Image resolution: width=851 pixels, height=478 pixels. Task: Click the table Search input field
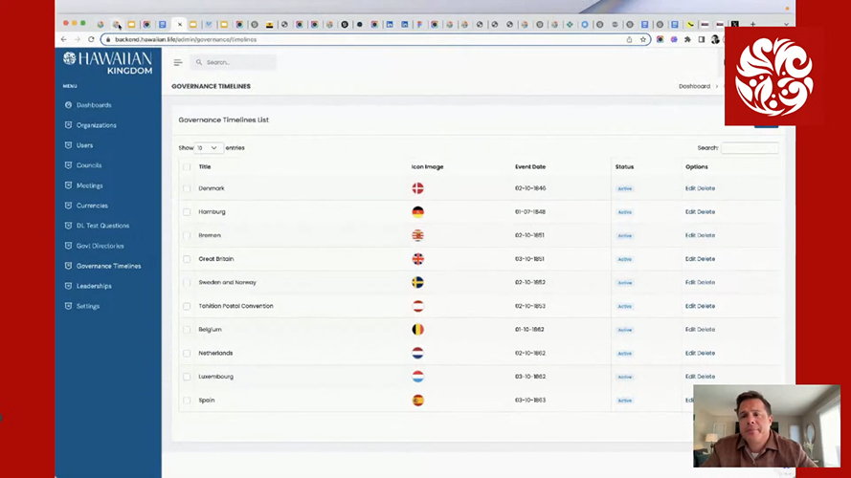[750, 148]
